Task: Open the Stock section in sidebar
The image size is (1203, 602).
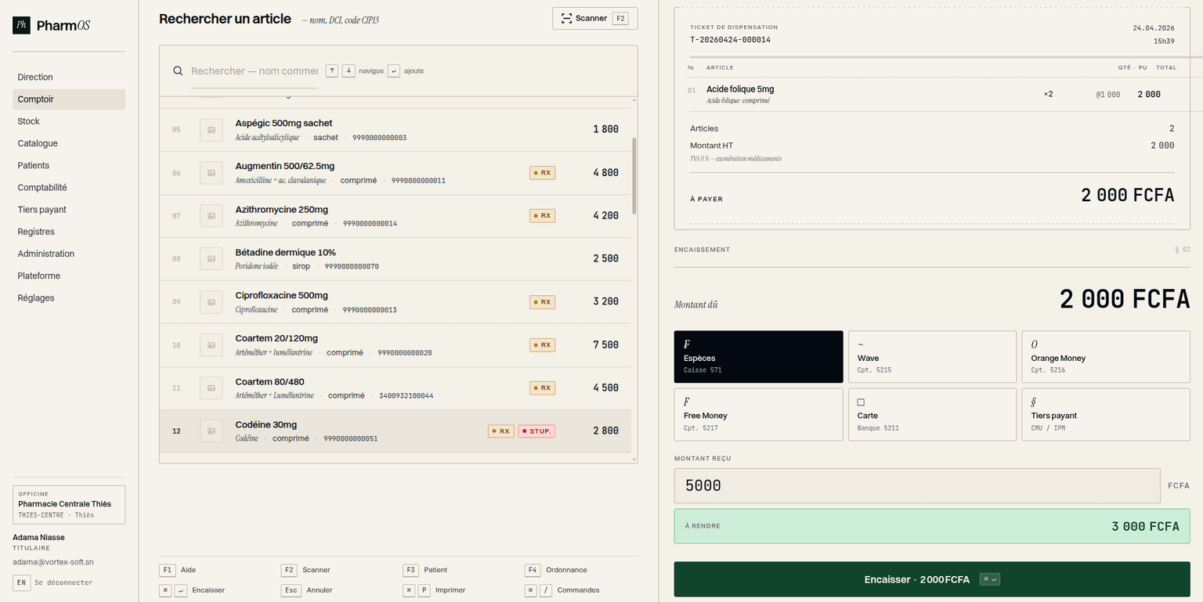Action: (x=29, y=121)
